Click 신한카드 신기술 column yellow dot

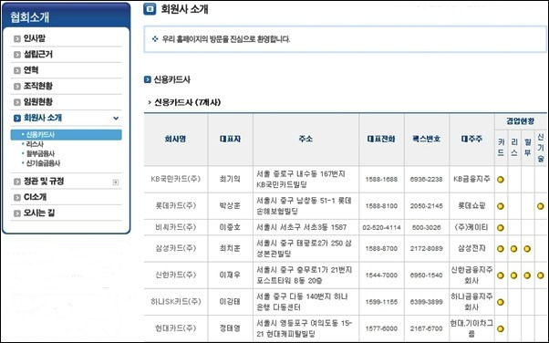point(541,275)
